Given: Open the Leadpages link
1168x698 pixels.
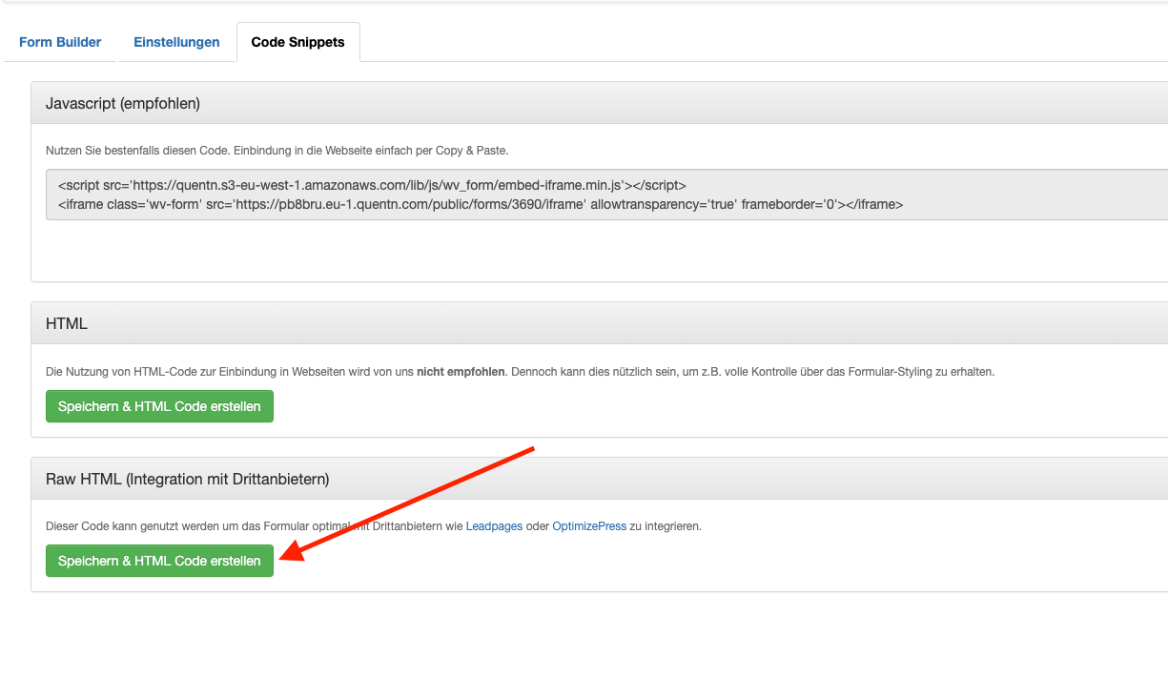Looking at the screenshot, I should tap(494, 526).
